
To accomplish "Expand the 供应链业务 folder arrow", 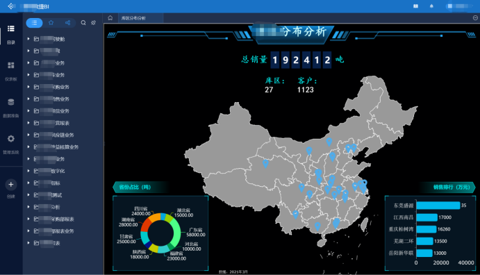I will tap(28, 135).
